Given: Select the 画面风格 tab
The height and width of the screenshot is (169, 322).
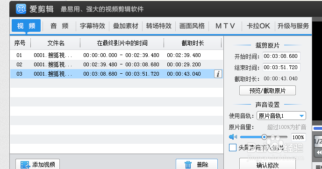Looking at the screenshot, I should tap(192, 26).
